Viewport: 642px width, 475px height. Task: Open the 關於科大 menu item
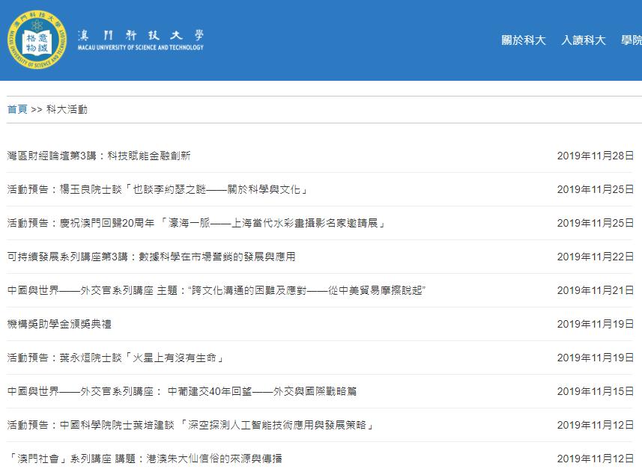(x=524, y=41)
